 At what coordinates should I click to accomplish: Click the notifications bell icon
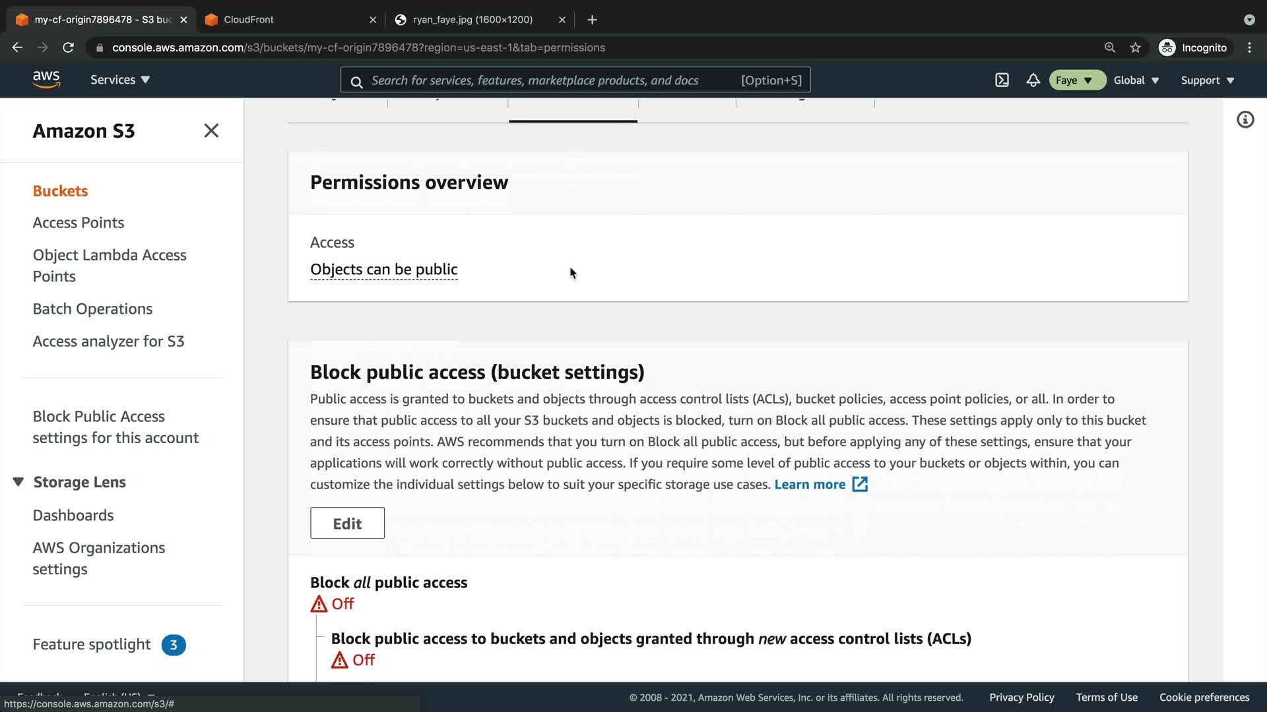point(1033,80)
